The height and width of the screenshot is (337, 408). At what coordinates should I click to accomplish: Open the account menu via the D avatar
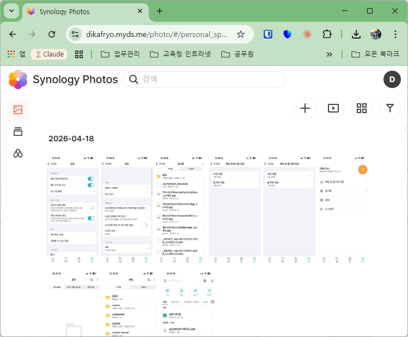392,79
